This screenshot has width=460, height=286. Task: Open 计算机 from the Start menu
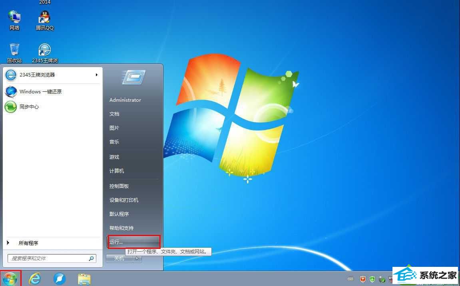point(116,171)
